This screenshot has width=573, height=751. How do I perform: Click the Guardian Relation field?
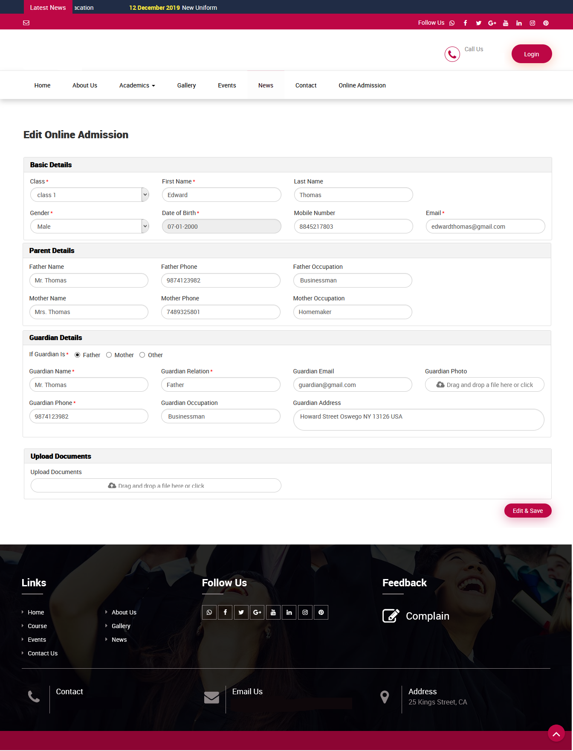tap(221, 384)
